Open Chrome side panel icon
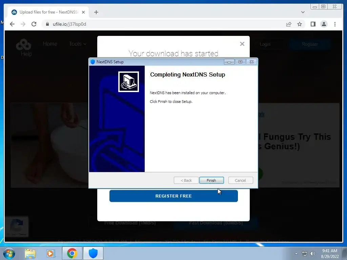This screenshot has height=260, width=347. pyautogui.click(x=313, y=24)
